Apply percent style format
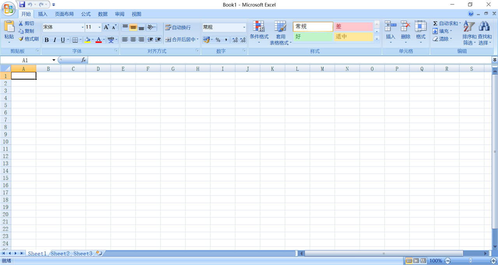 click(218, 40)
